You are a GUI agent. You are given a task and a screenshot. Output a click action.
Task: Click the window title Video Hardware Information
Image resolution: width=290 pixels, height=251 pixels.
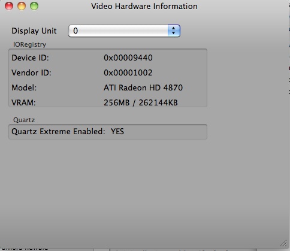(x=144, y=6)
